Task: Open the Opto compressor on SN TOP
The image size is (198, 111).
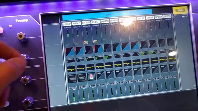Action: pos(91,76)
